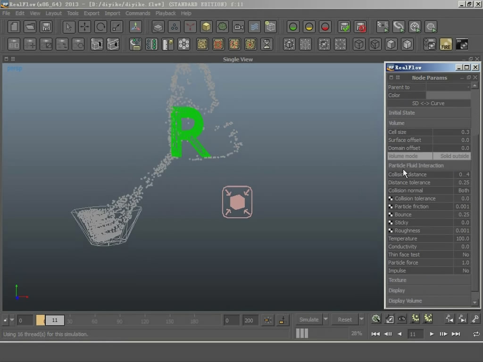Viewport: 483px width, 362px height.
Task: Toggle animation key for Roughness
Action: coord(391,230)
